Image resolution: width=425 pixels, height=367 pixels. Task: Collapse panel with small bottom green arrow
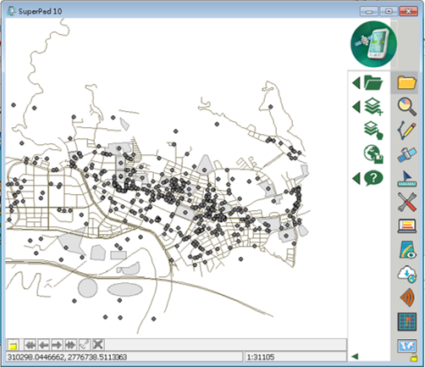(355, 357)
